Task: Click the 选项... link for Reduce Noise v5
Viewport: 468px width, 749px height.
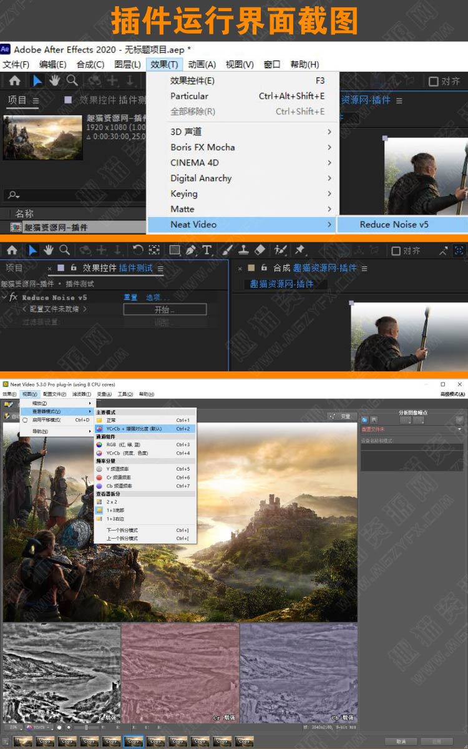Action: point(157,298)
